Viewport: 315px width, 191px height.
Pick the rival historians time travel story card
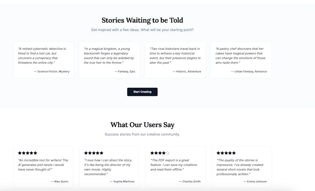coord(175,59)
